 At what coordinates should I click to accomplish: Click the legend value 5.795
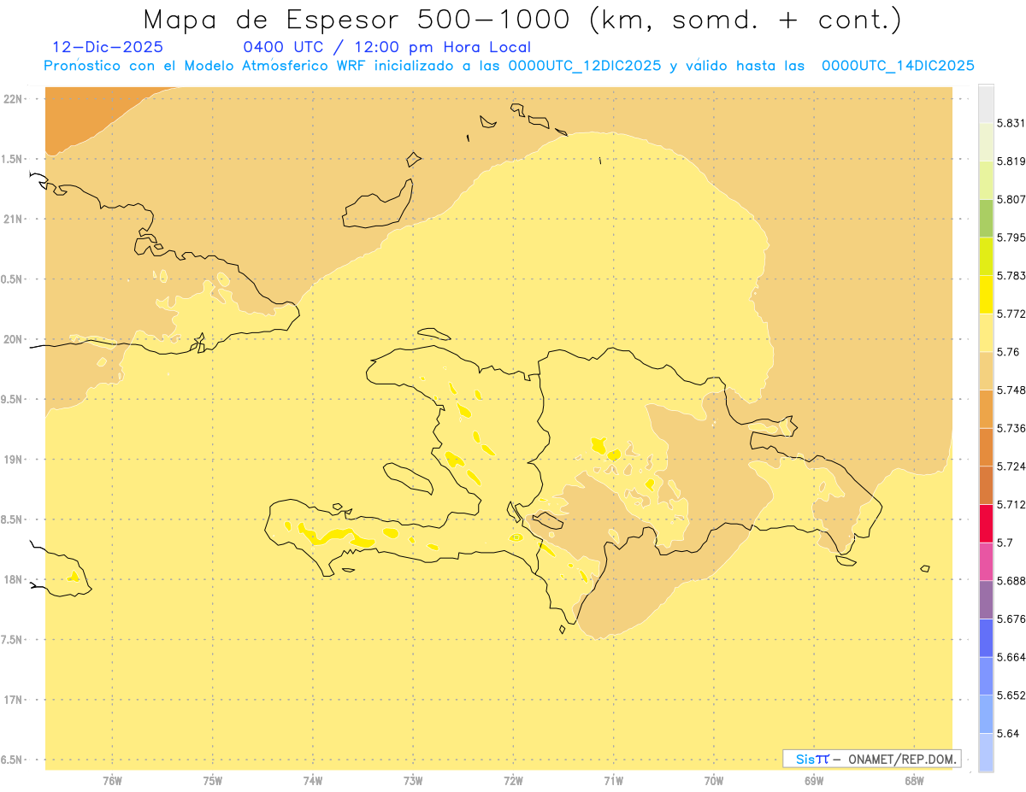1011,238
